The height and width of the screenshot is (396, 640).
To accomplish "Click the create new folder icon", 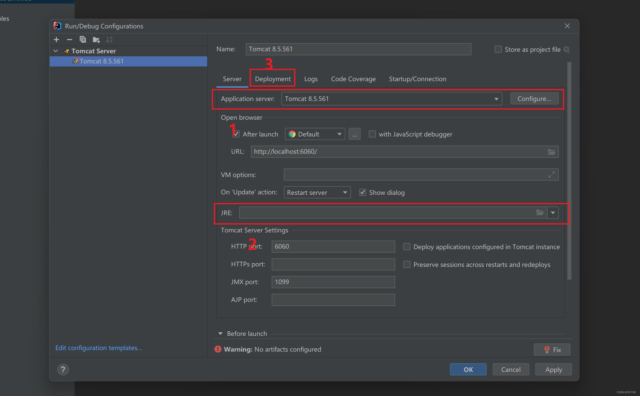I will (96, 40).
